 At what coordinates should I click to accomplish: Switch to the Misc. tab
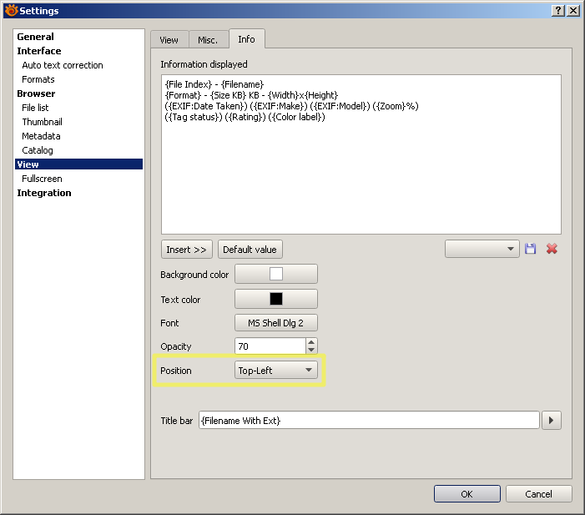(x=208, y=40)
